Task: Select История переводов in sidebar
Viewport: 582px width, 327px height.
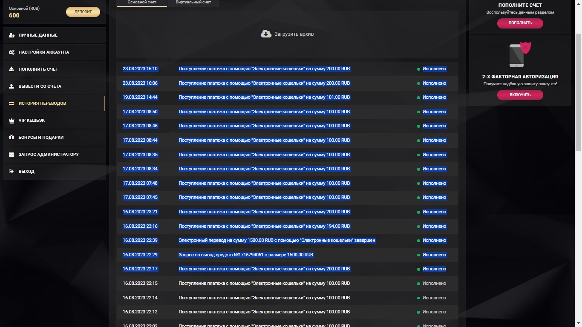Action: (x=55, y=103)
